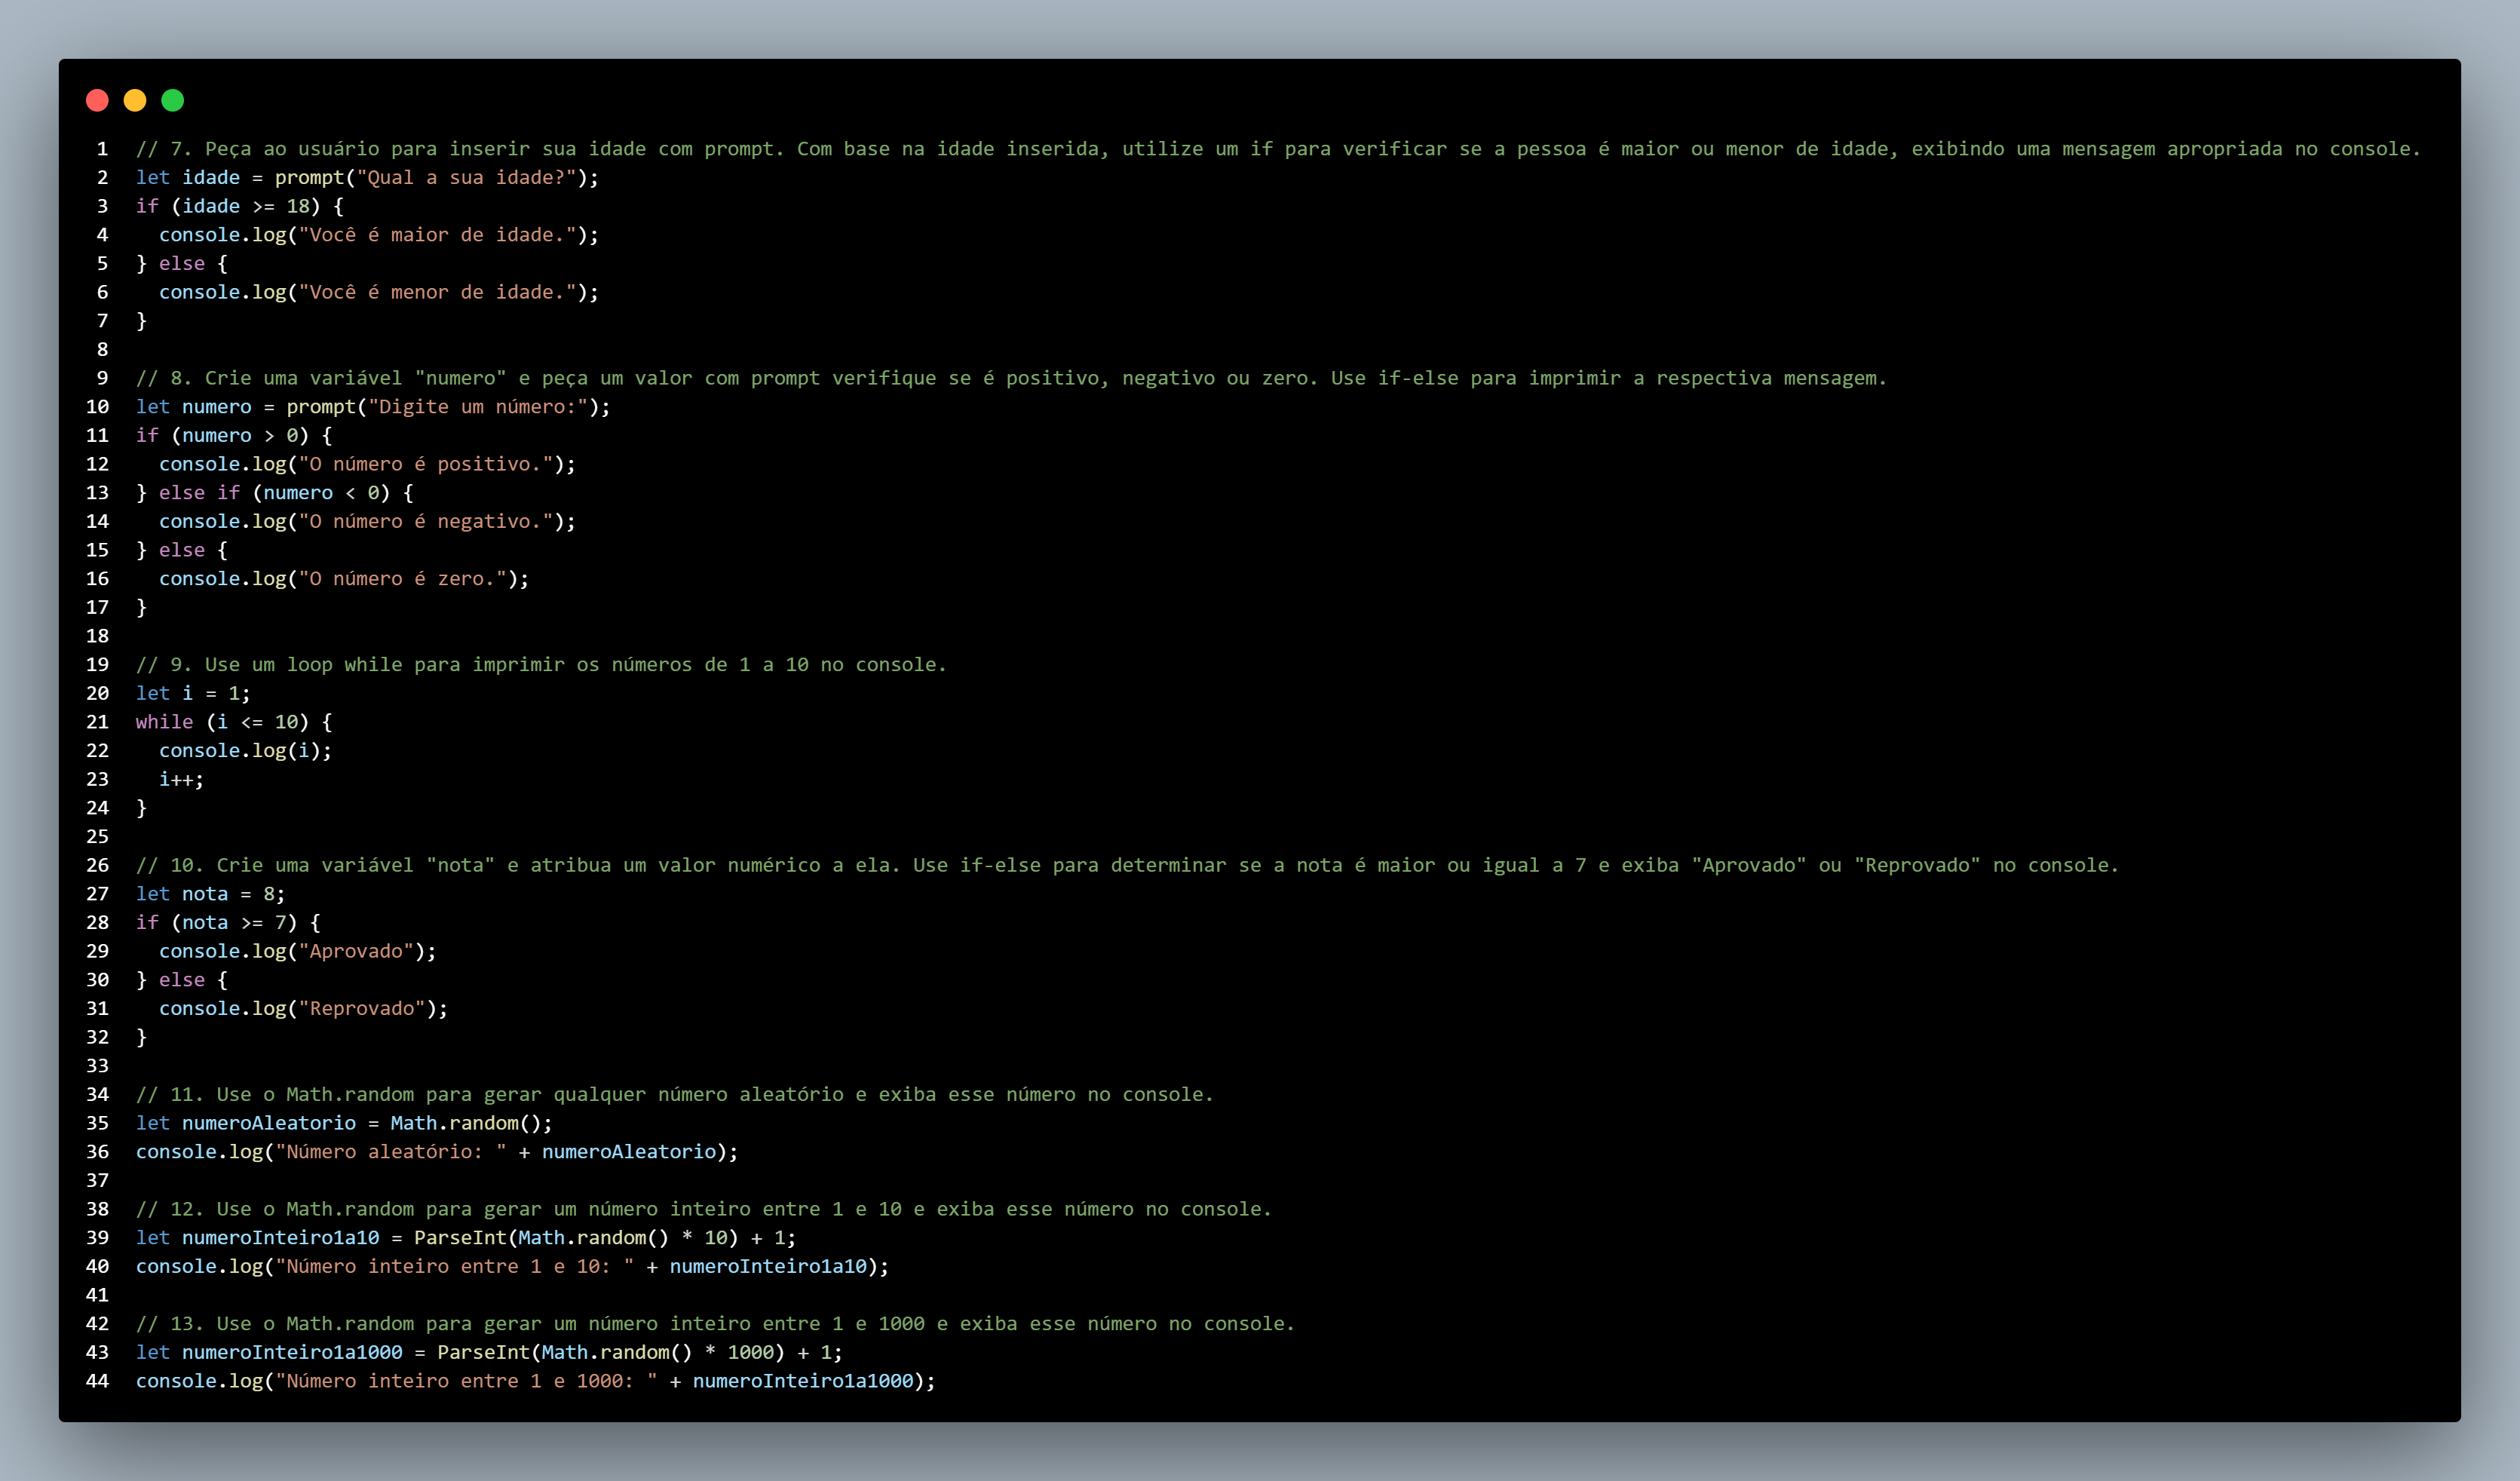Click line number 25
The width and height of the screenshot is (2520, 1481).
97,837
